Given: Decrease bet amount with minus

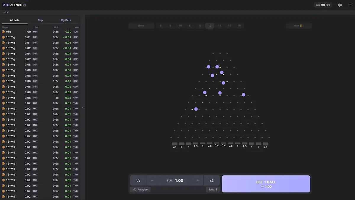Looking at the screenshot, I should pyautogui.click(x=152, y=180).
